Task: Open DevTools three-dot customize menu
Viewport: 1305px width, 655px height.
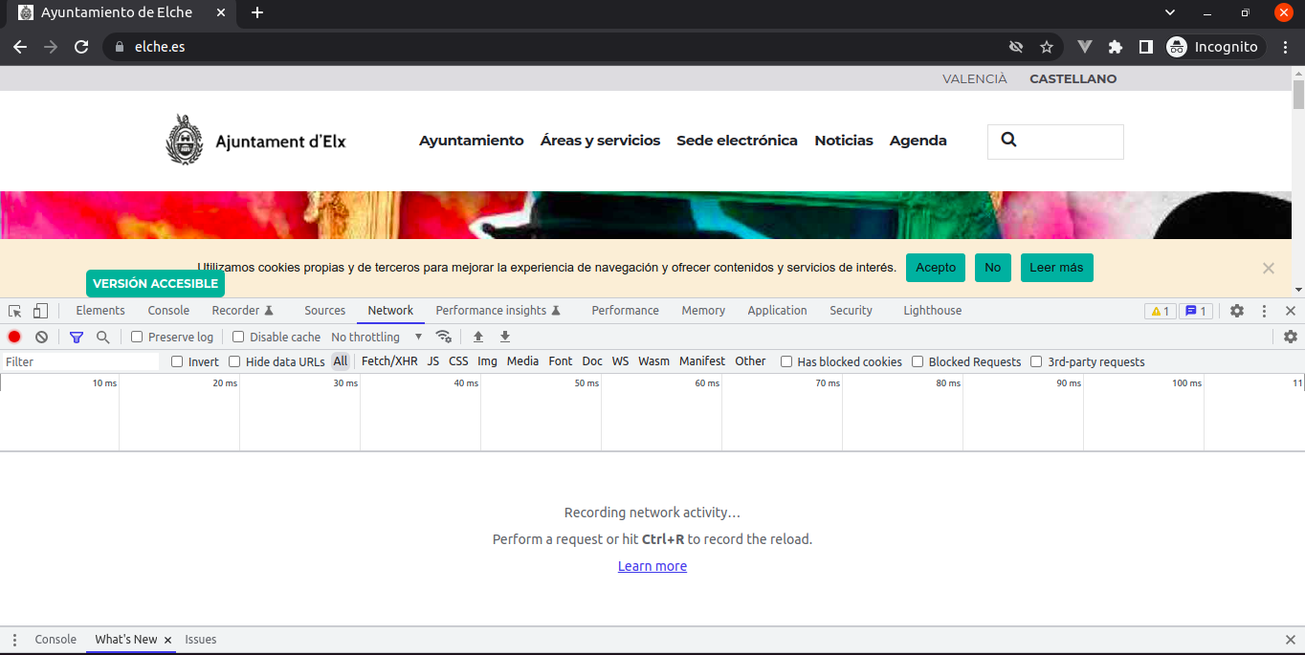Action: click(x=1264, y=311)
